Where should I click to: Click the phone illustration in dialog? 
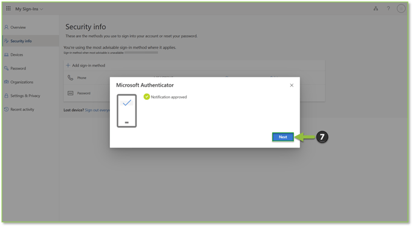127,111
